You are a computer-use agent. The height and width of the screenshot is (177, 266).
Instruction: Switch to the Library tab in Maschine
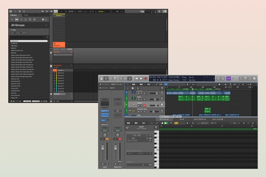click(14, 15)
